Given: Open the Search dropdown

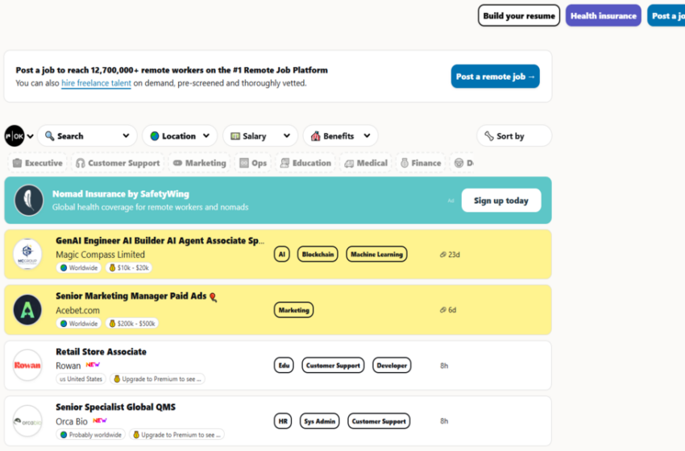Looking at the screenshot, I should click(87, 136).
